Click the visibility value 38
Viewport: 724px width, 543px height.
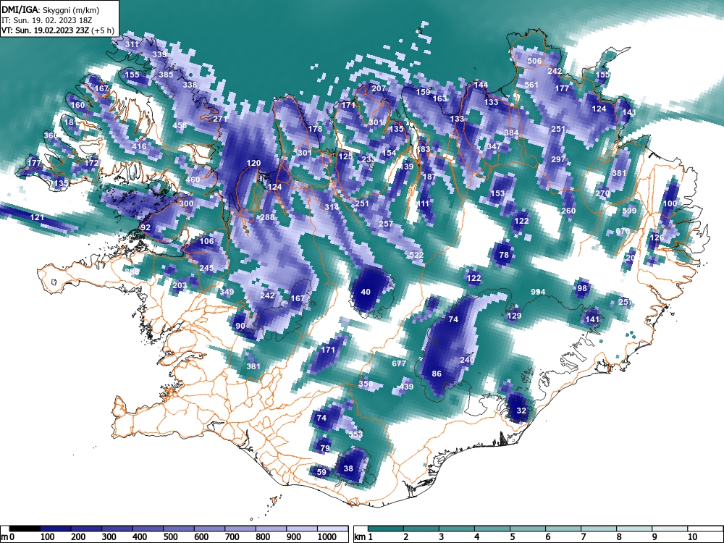(x=348, y=468)
